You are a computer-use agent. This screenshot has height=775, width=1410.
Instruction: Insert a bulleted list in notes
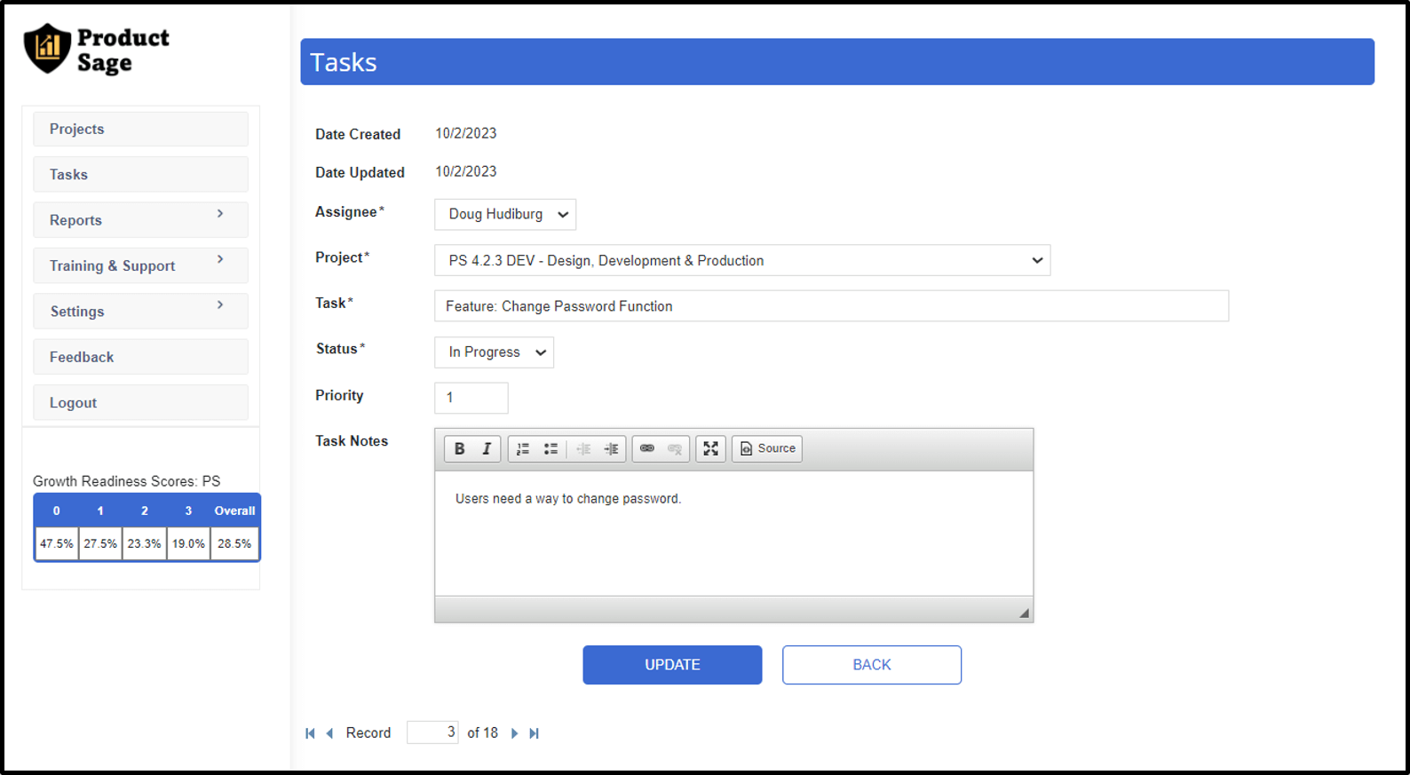(x=551, y=449)
